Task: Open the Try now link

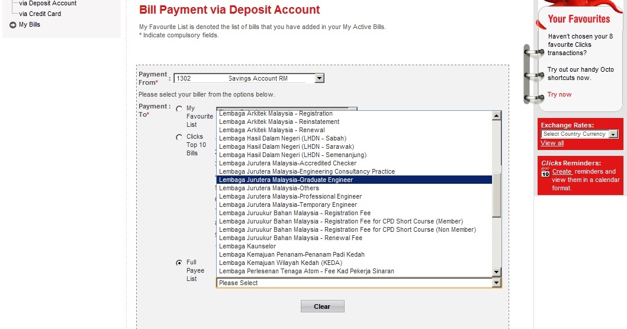Action: (560, 94)
